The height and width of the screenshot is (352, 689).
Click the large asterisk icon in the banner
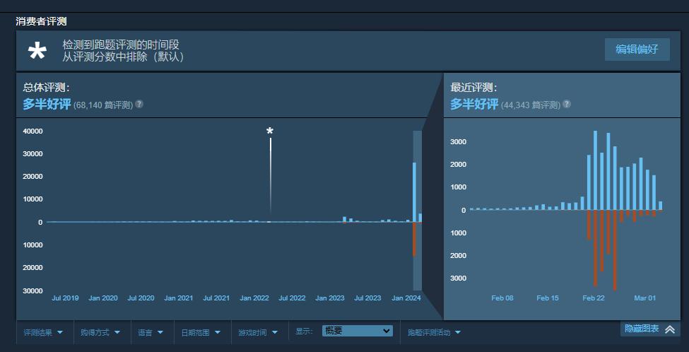(x=37, y=51)
